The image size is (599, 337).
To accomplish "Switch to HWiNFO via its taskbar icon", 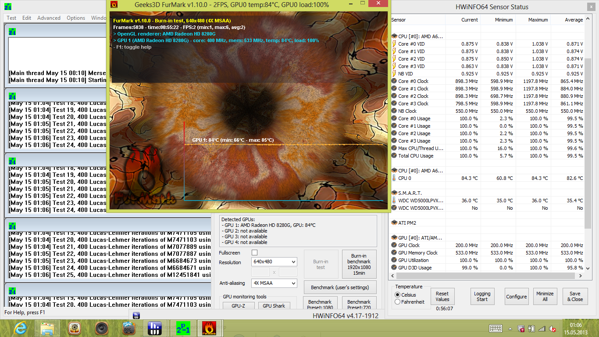I will (x=154, y=328).
